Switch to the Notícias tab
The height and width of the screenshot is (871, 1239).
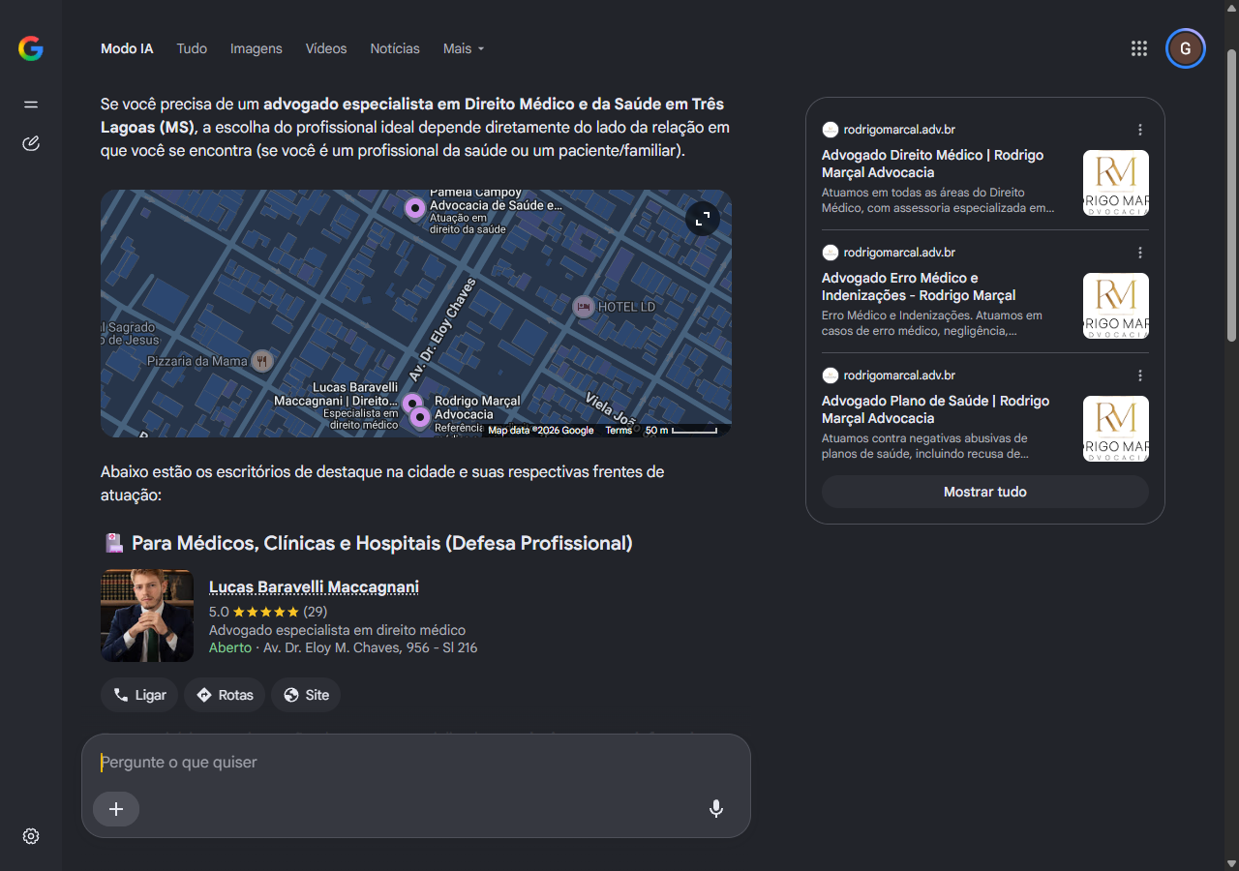pos(395,48)
